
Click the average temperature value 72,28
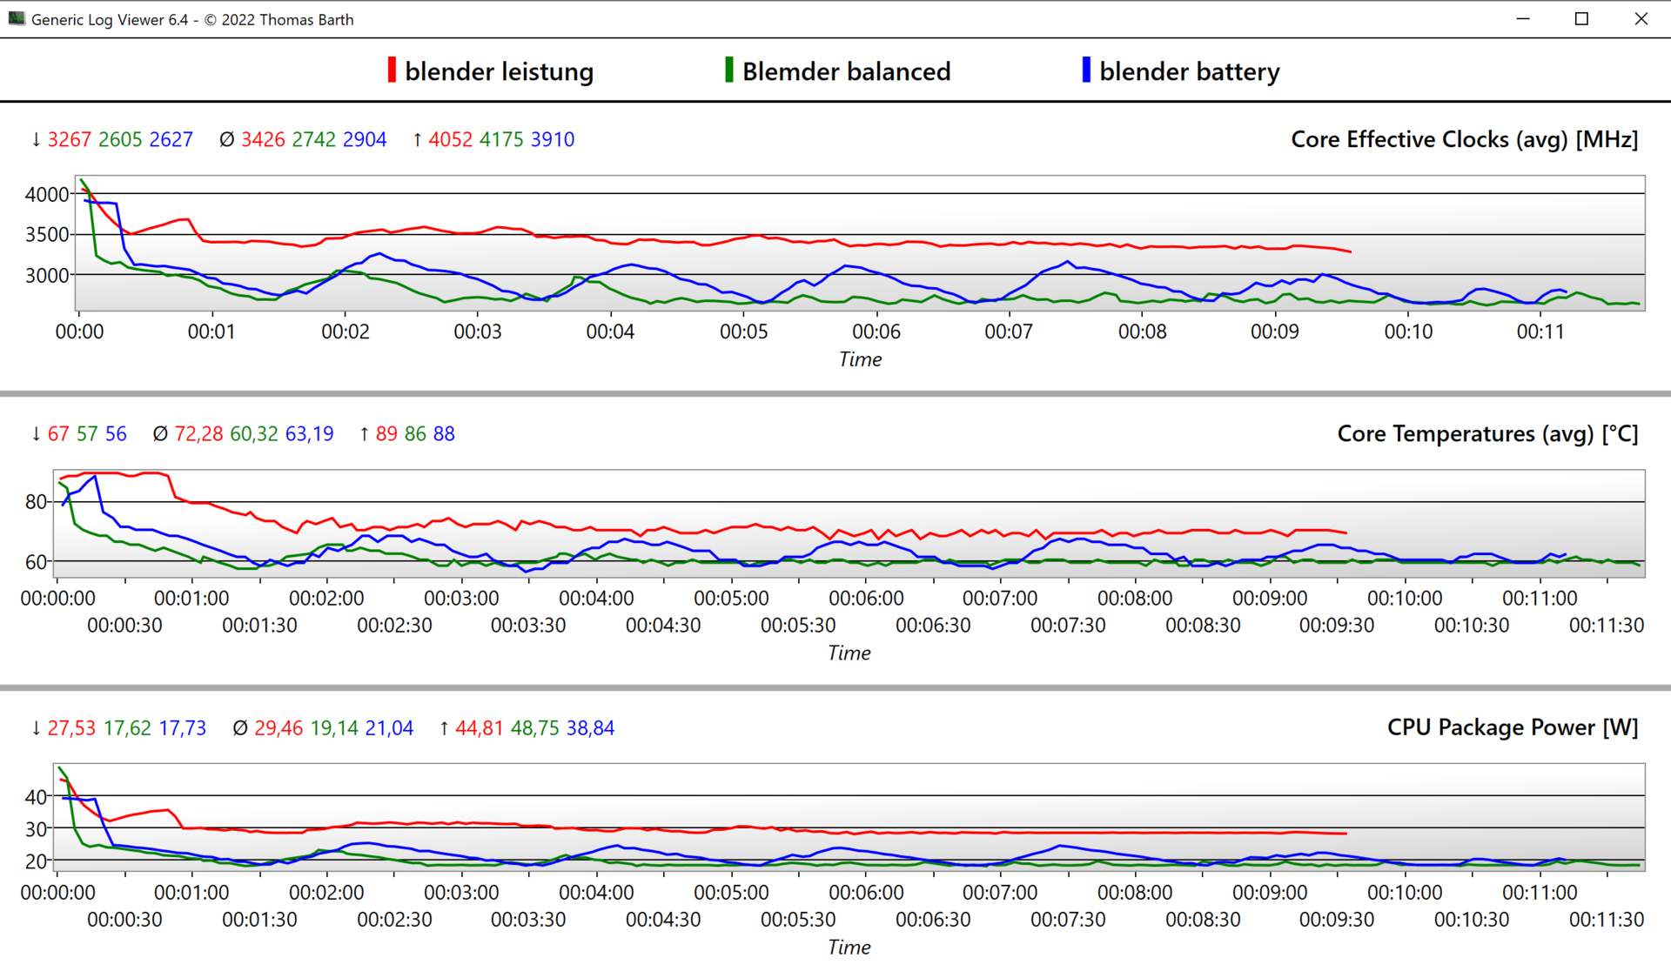pyautogui.click(x=198, y=434)
